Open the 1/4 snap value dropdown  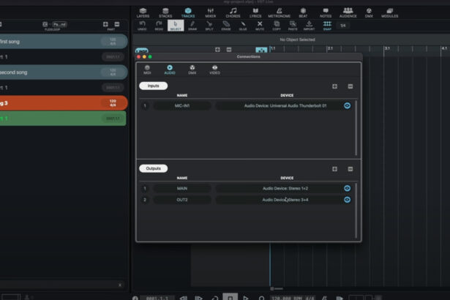tap(343, 26)
